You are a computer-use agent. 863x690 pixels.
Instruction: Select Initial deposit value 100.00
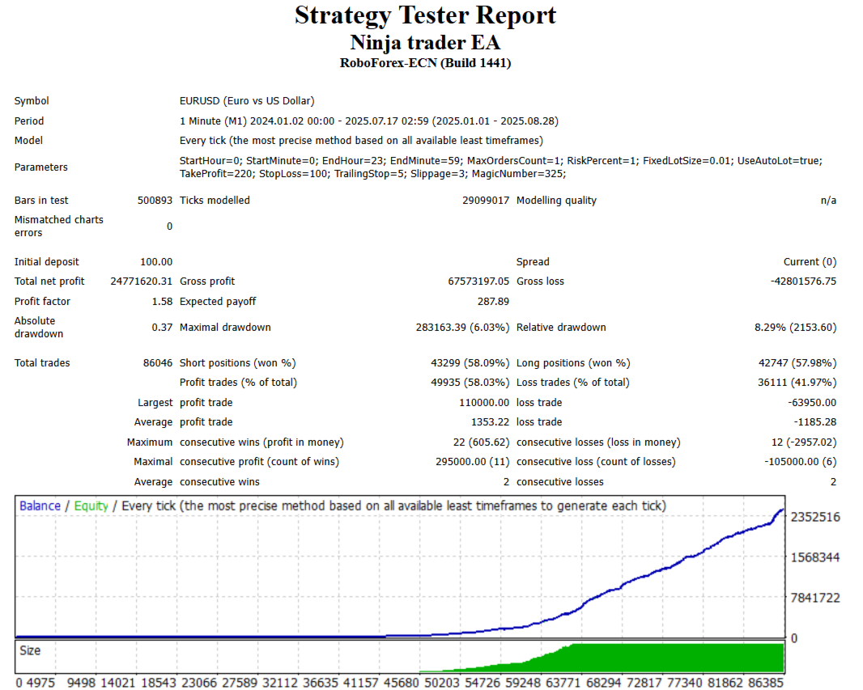(156, 262)
